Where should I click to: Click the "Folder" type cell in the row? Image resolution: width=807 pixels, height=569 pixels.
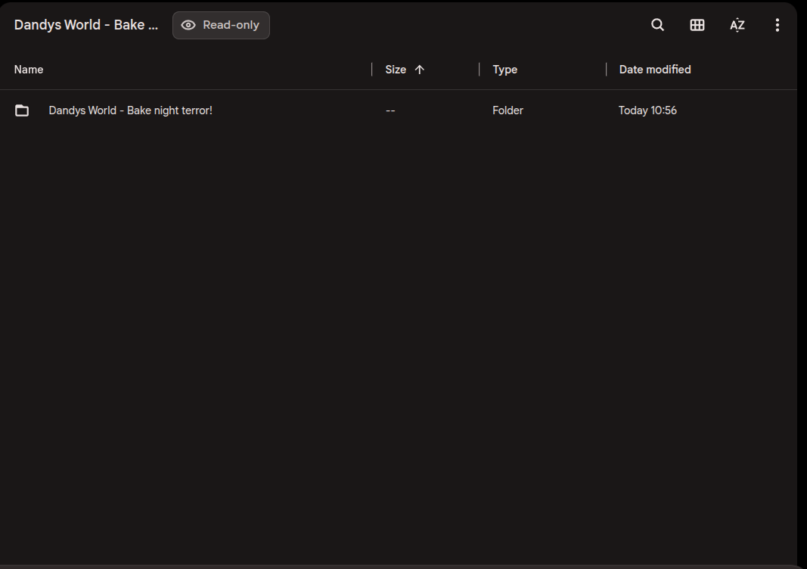507,110
